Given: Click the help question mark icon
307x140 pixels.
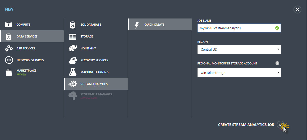Looking at the screenshot, I should (277, 63).
